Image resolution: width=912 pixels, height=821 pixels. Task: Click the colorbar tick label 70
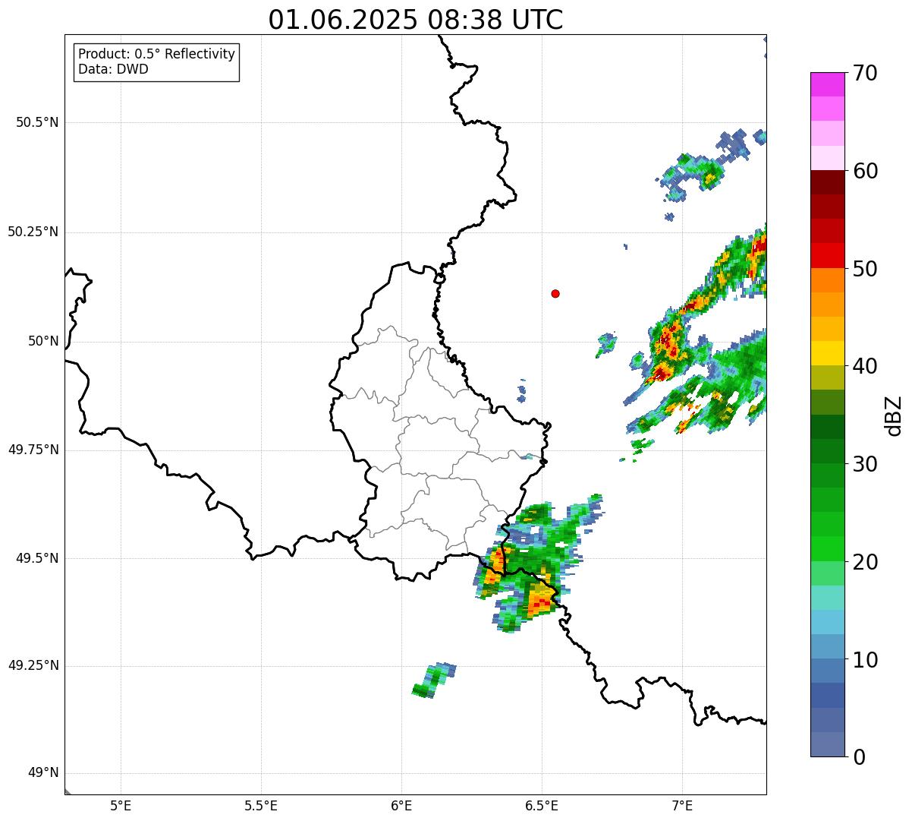865,73
